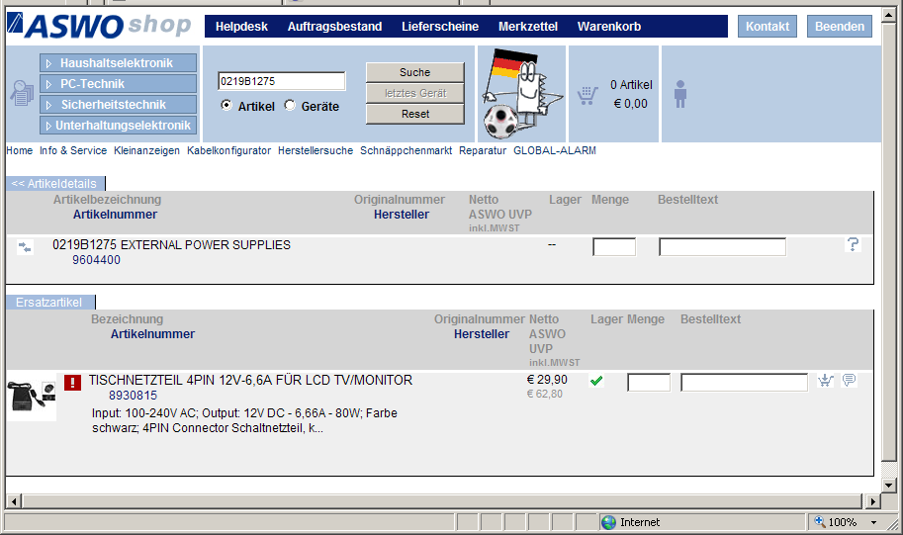This screenshot has width=903, height=535.
Task: Open the Merkzettel menu
Action: pos(528,27)
